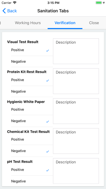Open the Close tab

tap(94, 23)
